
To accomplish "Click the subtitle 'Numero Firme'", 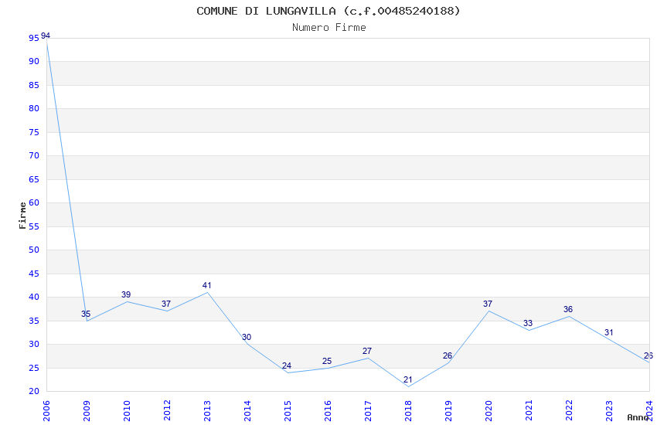I will [x=329, y=28].
